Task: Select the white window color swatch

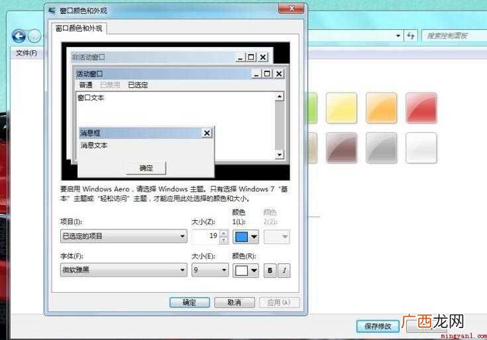Action: pyautogui.click(x=421, y=148)
